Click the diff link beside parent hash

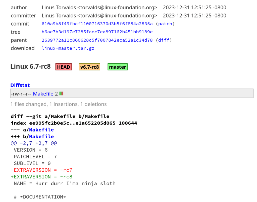tap(164, 40)
